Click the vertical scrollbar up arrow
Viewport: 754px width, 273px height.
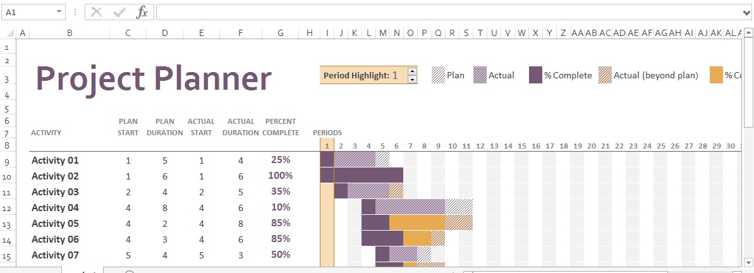(748, 33)
